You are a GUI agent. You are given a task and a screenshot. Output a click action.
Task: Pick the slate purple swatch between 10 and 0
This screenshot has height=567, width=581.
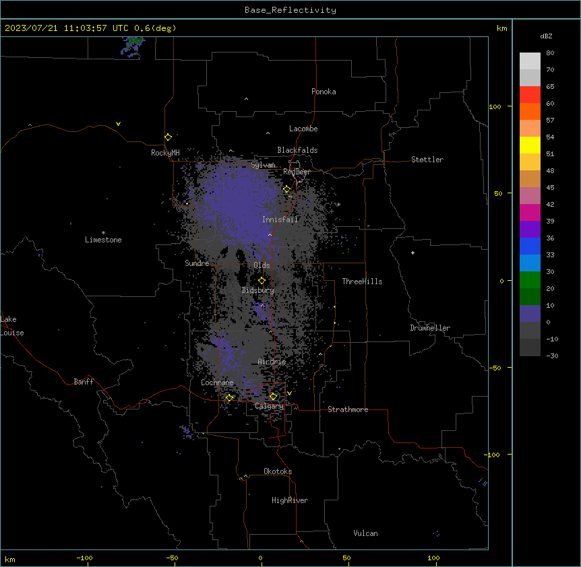(x=530, y=314)
